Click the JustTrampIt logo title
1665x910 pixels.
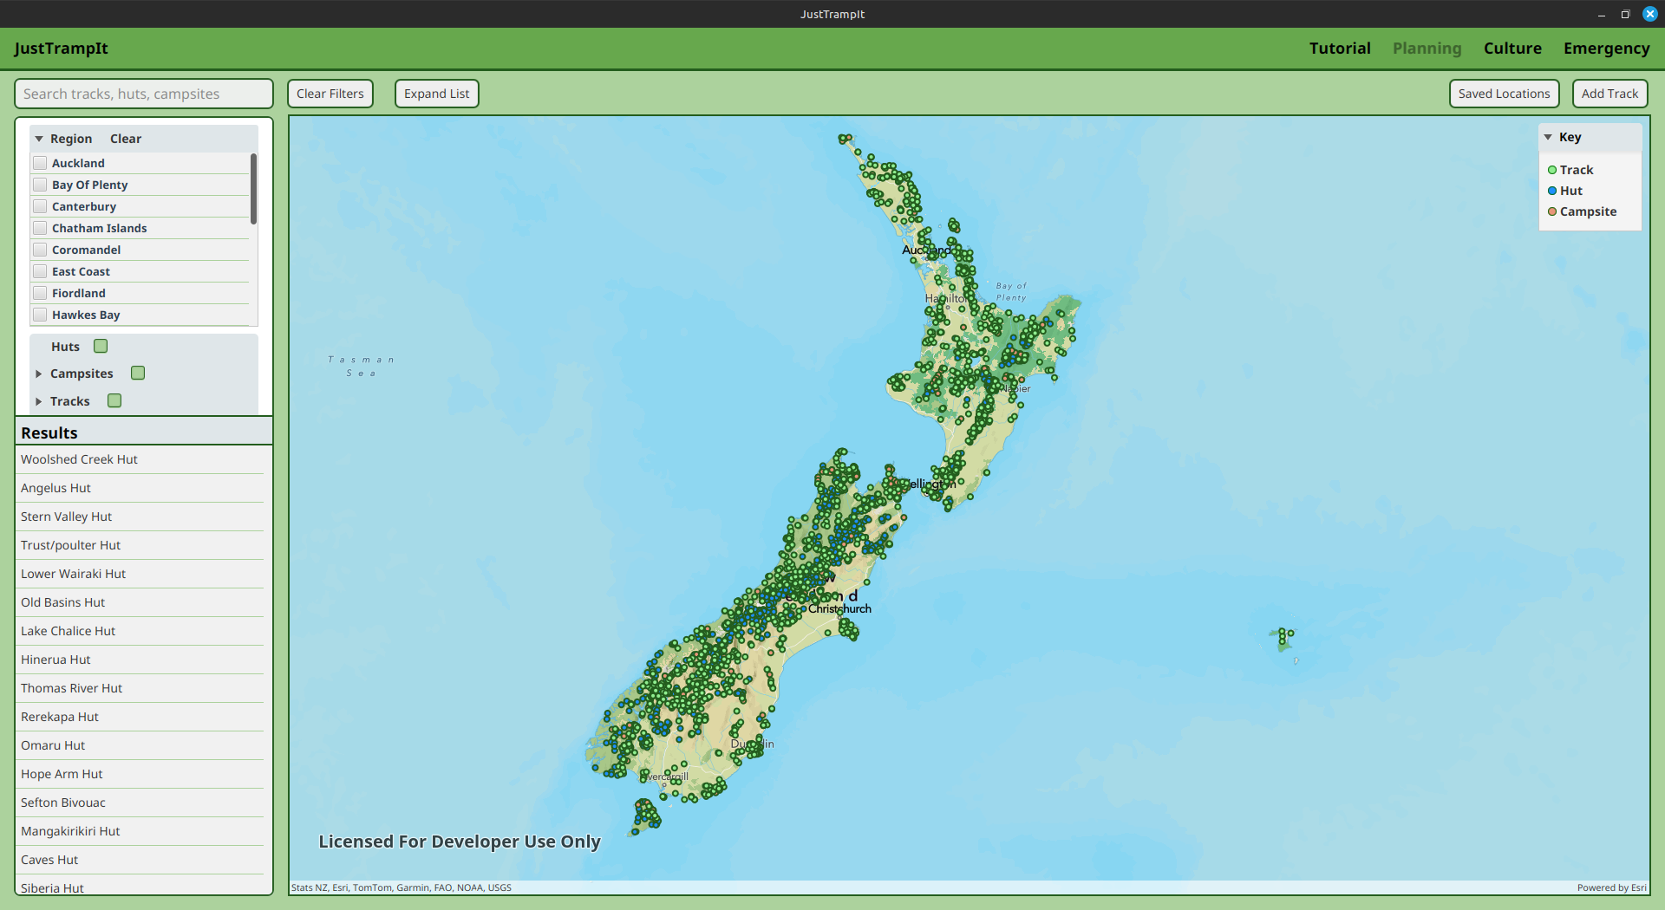click(x=61, y=49)
